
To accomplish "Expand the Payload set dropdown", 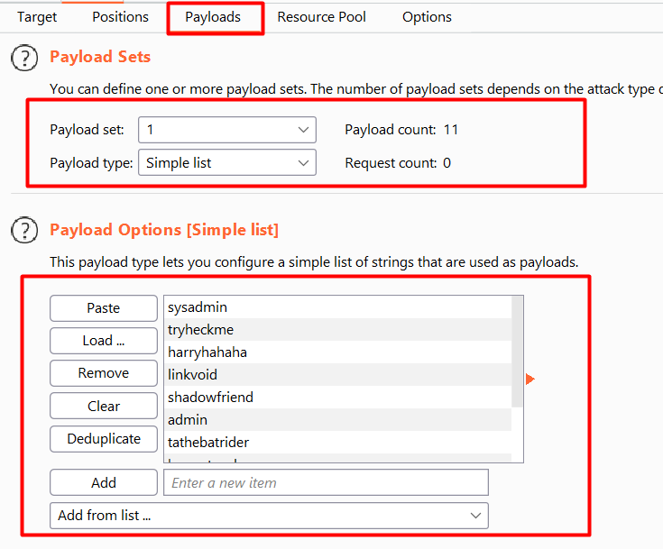I will pyautogui.click(x=227, y=130).
